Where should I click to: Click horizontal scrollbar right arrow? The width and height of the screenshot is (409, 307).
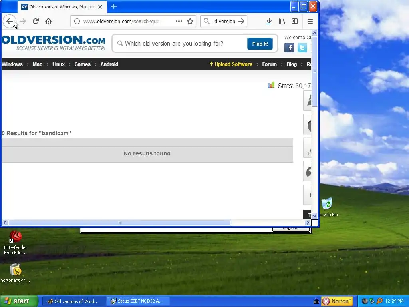[x=308, y=223]
